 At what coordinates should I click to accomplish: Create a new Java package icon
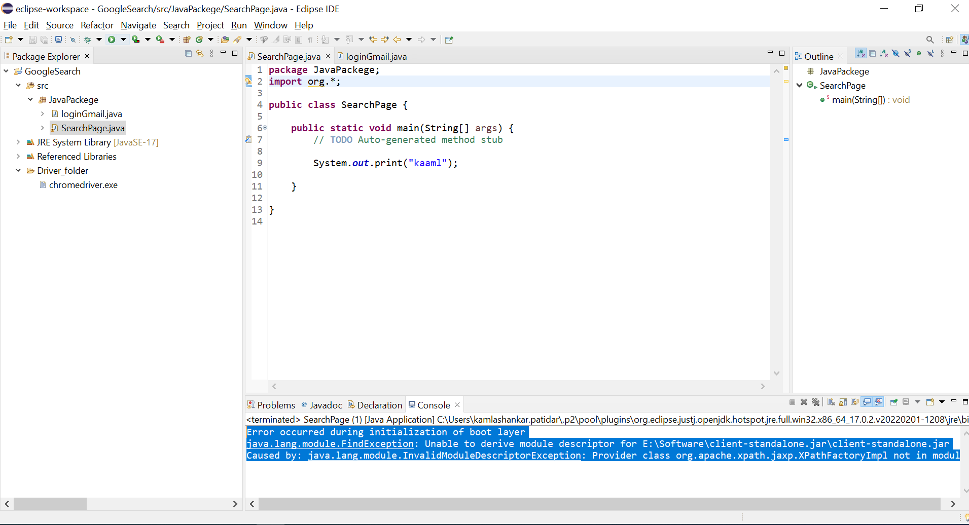click(187, 40)
